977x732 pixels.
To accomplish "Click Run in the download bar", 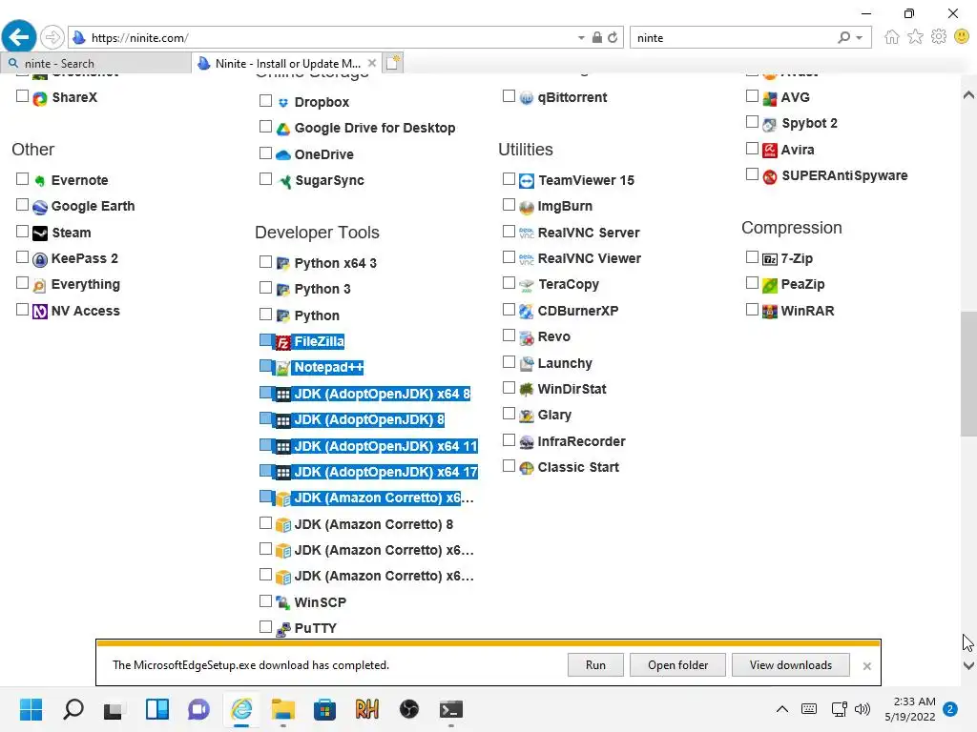I will [x=595, y=665].
